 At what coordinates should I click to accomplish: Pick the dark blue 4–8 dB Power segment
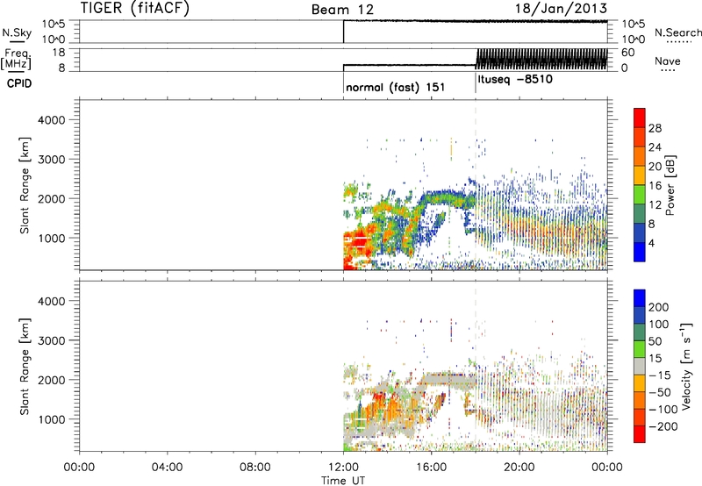(x=640, y=232)
